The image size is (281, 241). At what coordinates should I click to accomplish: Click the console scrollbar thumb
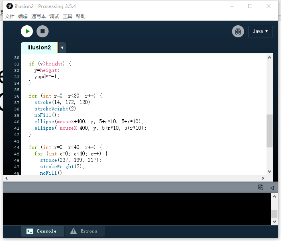point(274,214)
